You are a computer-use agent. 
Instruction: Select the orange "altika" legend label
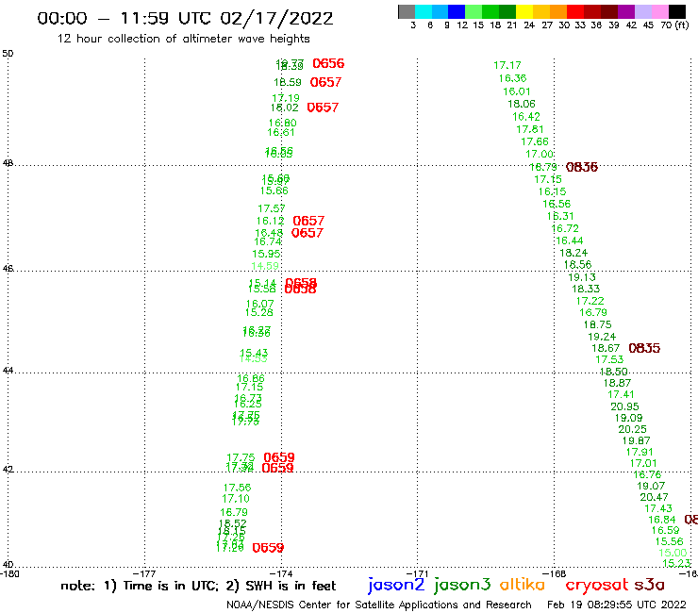pyautogui.click(x=523, y=584)
